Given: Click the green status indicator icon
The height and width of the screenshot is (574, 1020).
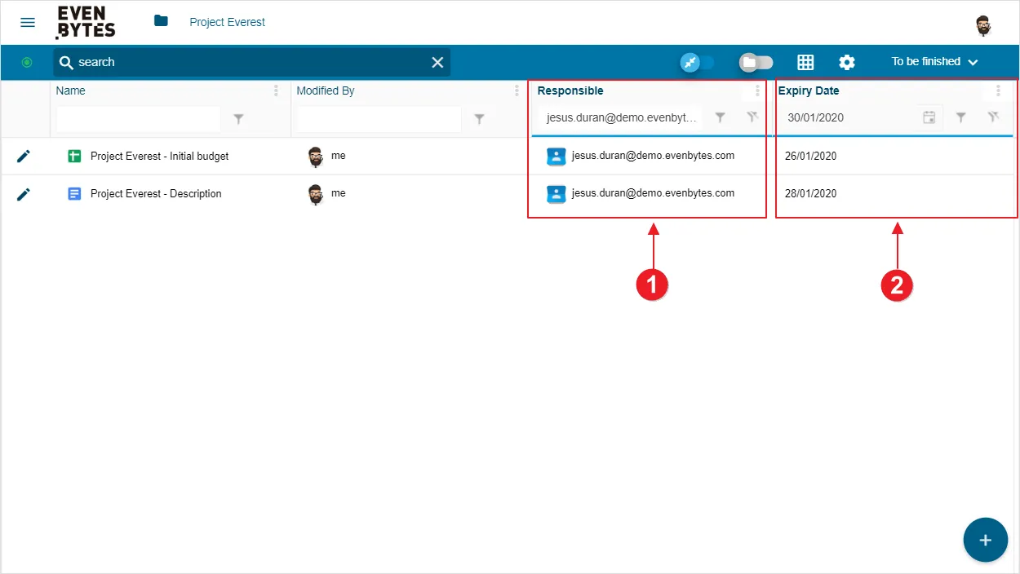Looking at the screenshot, I should tap(27, 62).
